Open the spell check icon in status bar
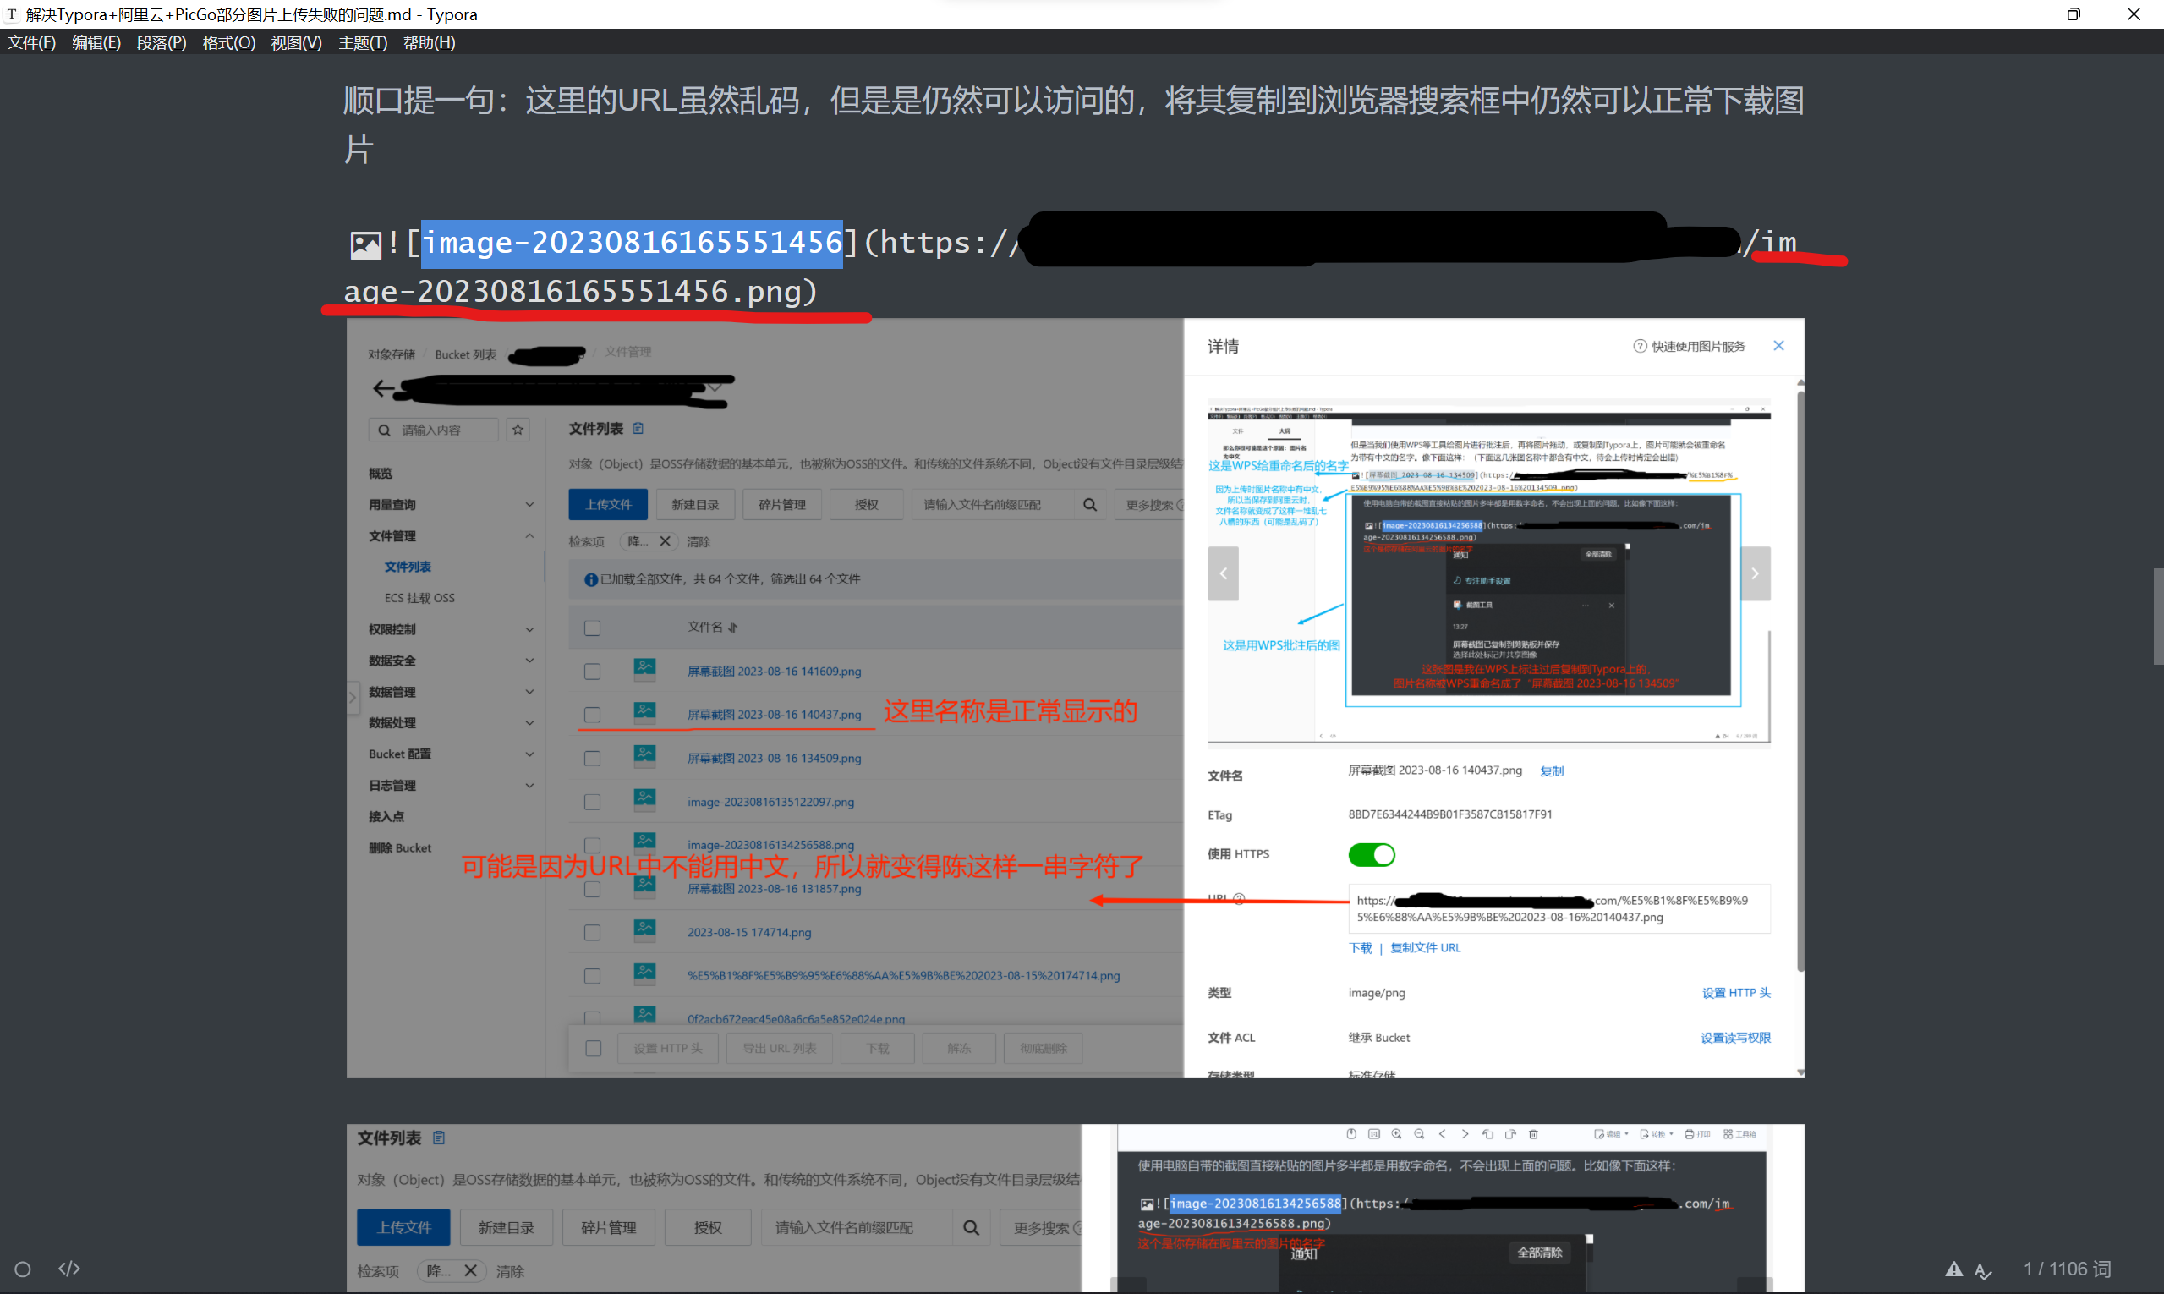This screenshot has height=1294, width=2164. tap(1984, 1270)
